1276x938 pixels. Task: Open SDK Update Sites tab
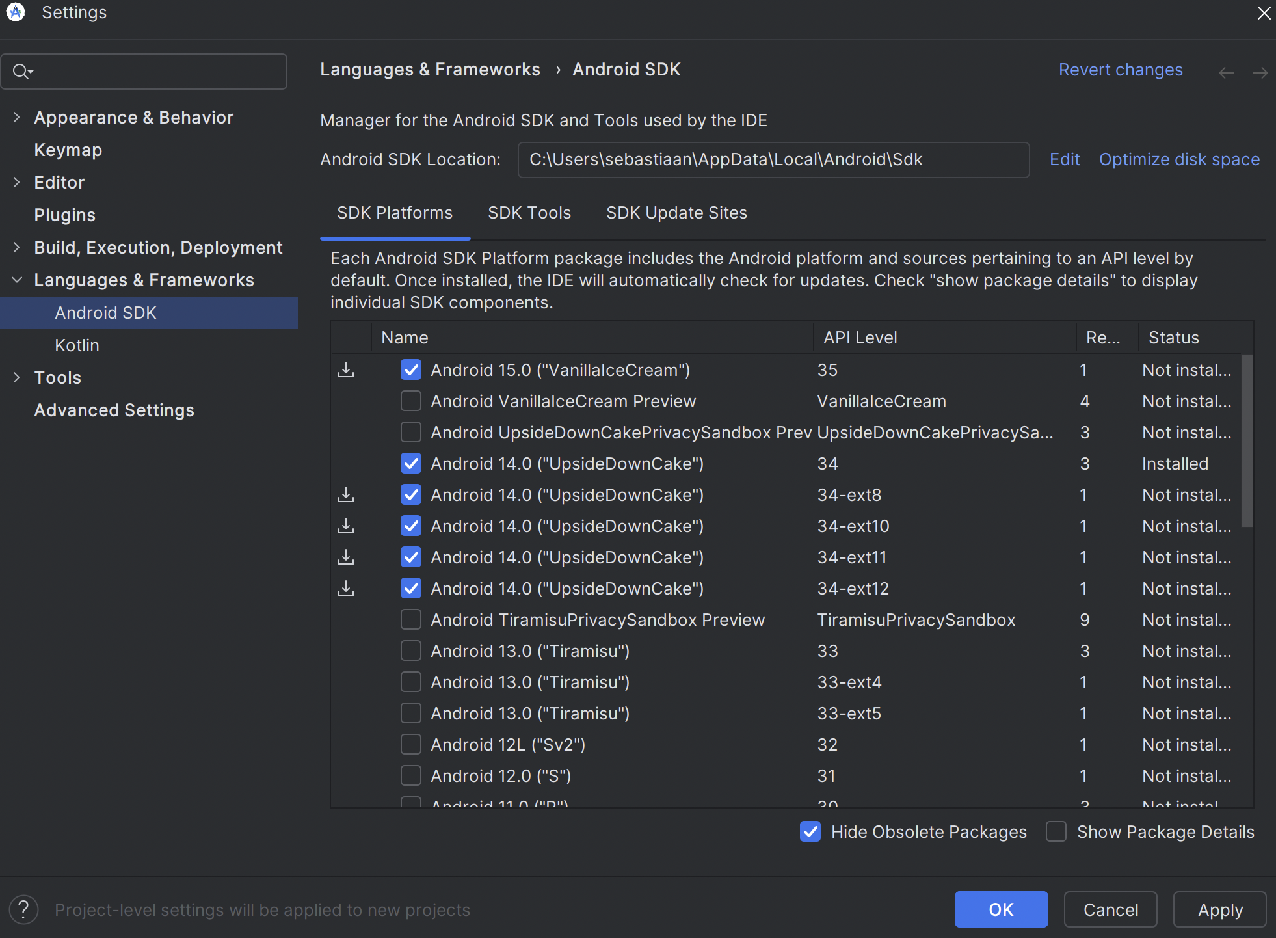click(x=676, y=213)
